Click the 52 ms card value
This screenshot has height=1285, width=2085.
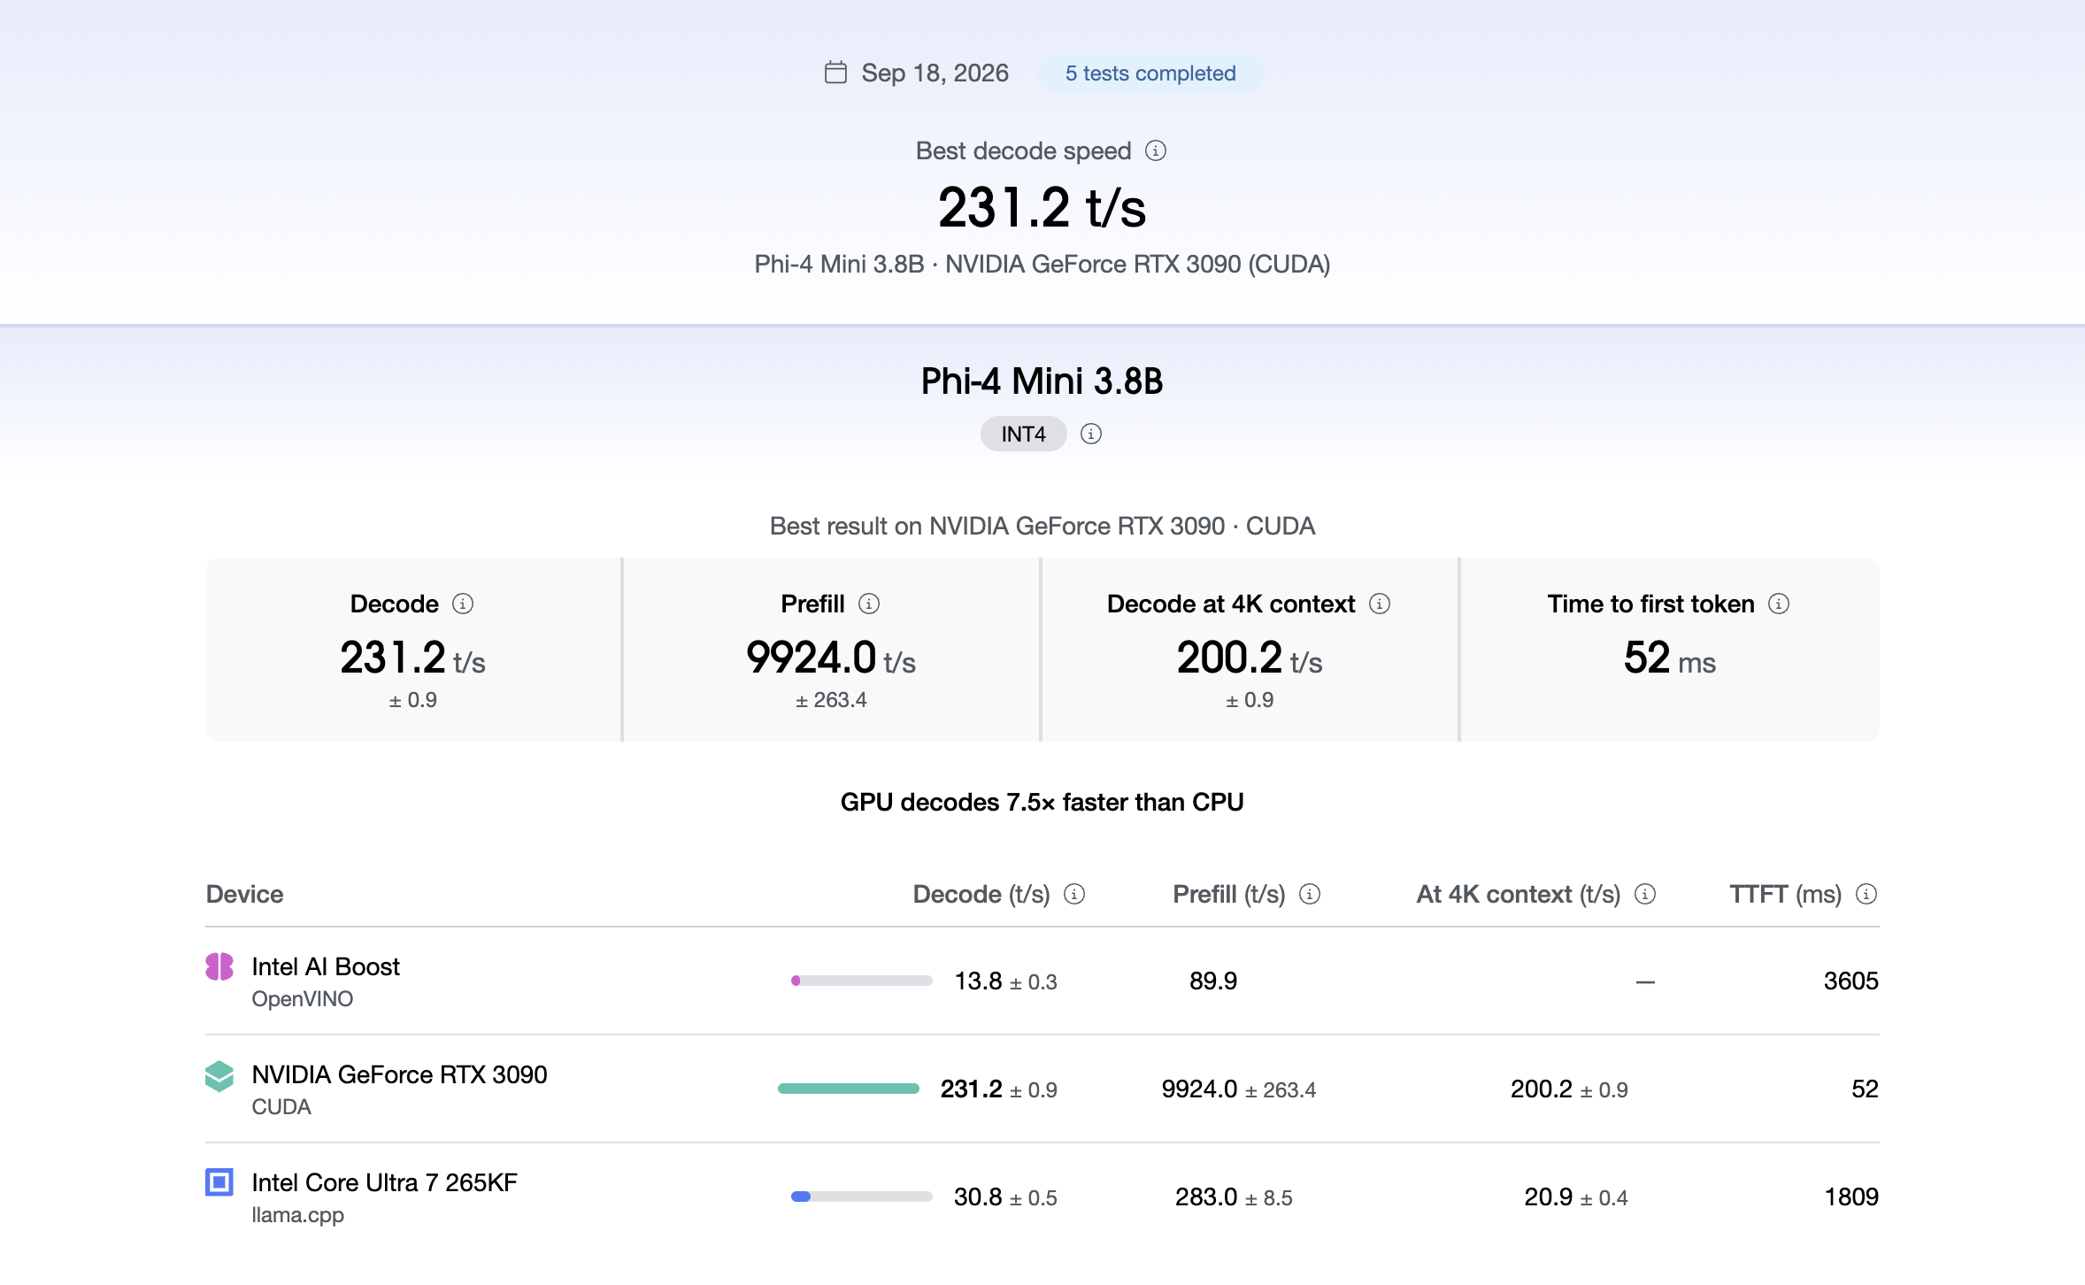1669,658
